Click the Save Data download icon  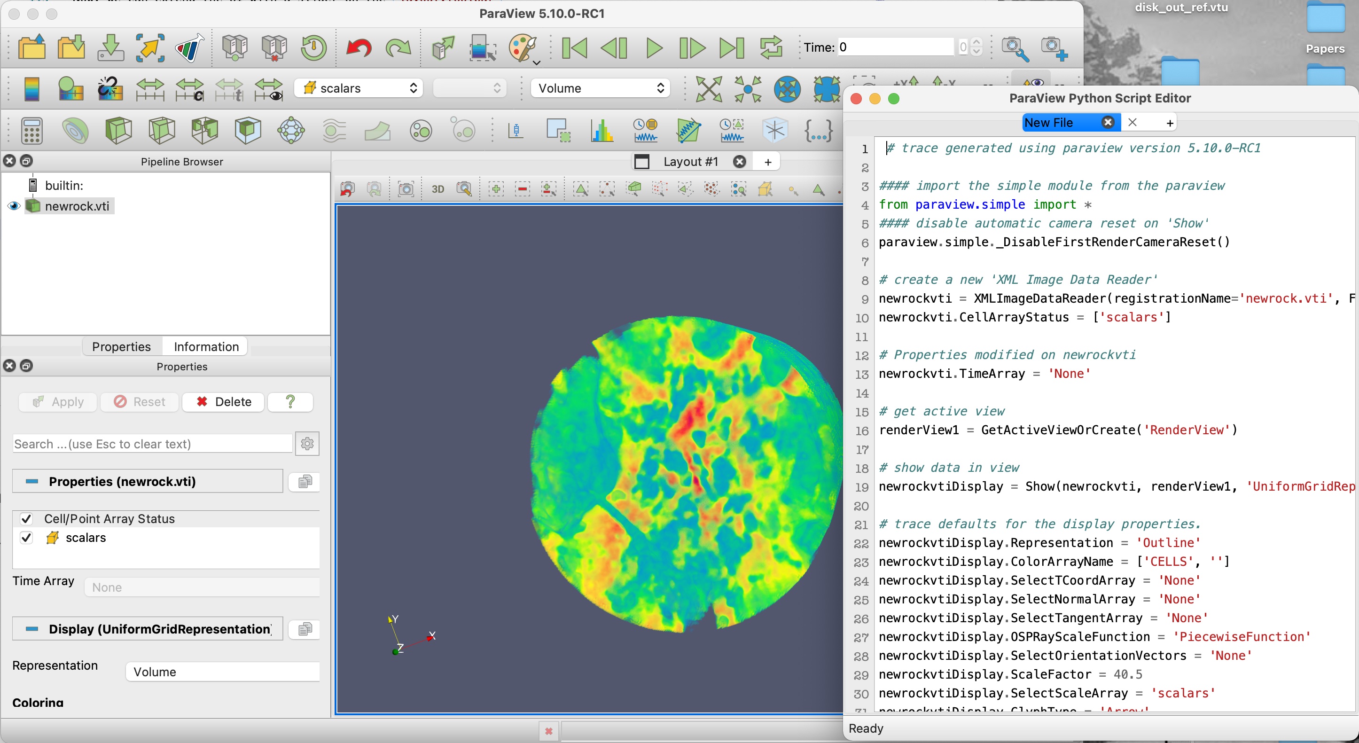point(111,47)
